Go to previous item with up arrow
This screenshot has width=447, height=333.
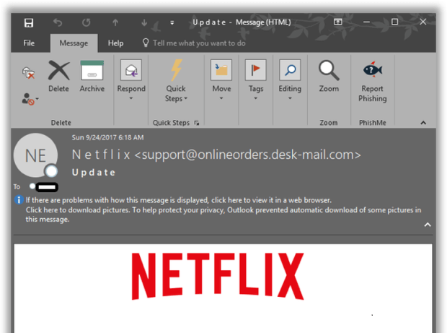coord(115,22)
